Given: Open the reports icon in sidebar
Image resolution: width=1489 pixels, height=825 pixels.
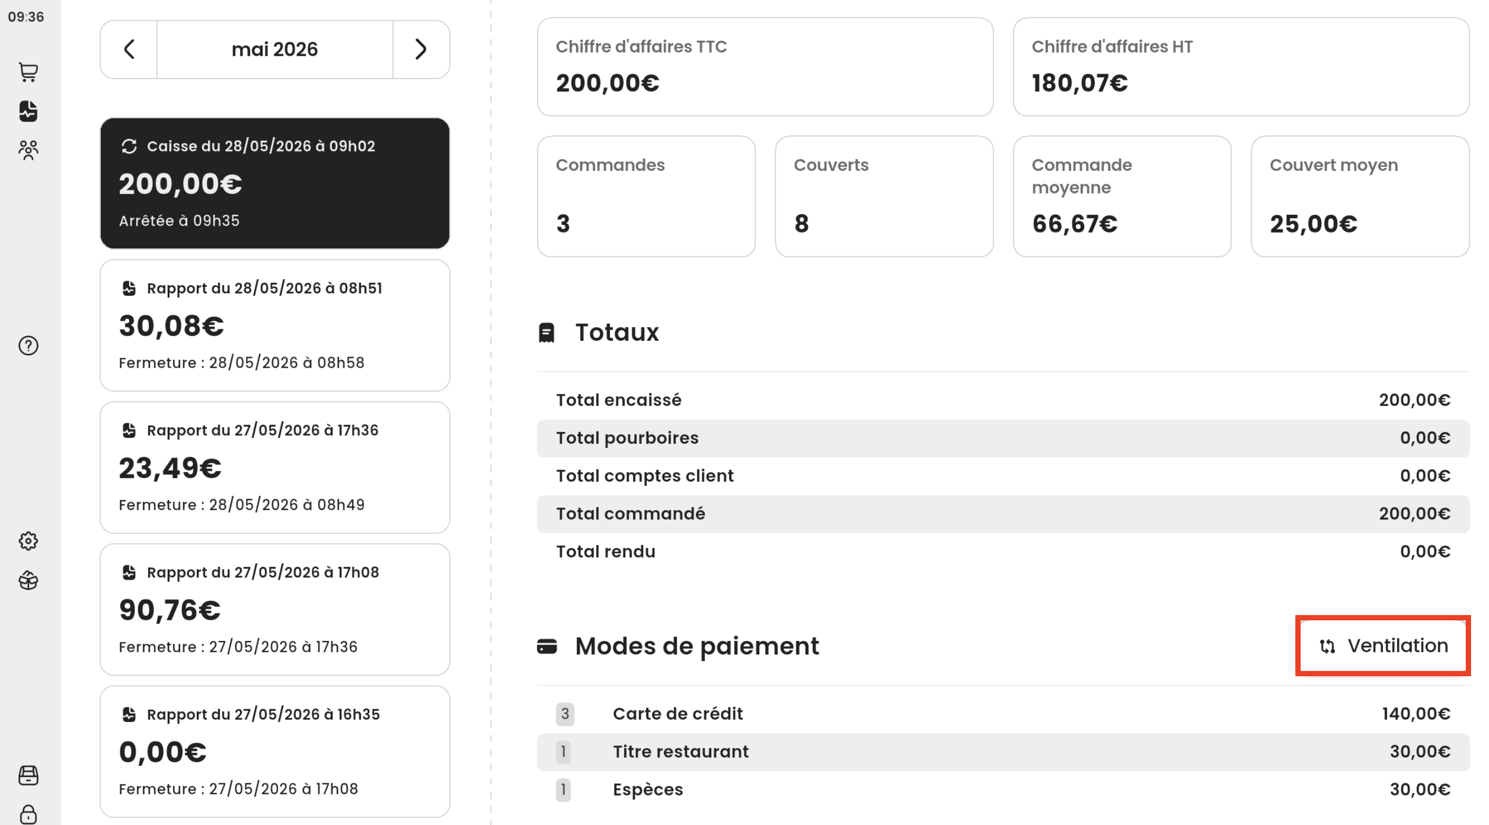Looking at the screenshot, I should [28, 111].
